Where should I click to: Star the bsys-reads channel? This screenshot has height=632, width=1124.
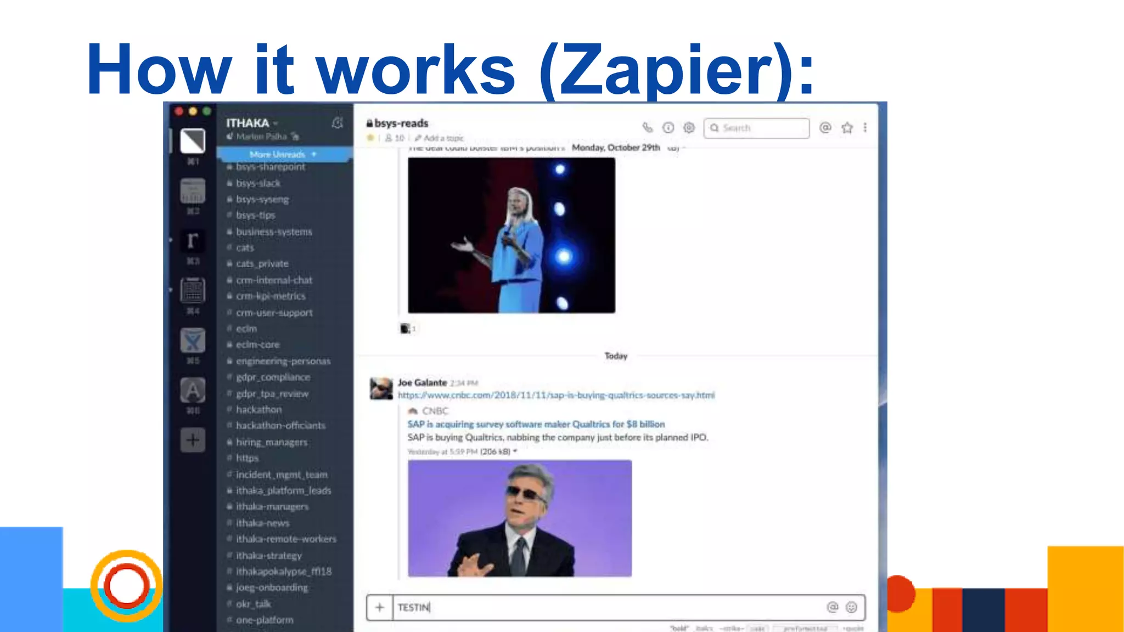coord(370,138)
